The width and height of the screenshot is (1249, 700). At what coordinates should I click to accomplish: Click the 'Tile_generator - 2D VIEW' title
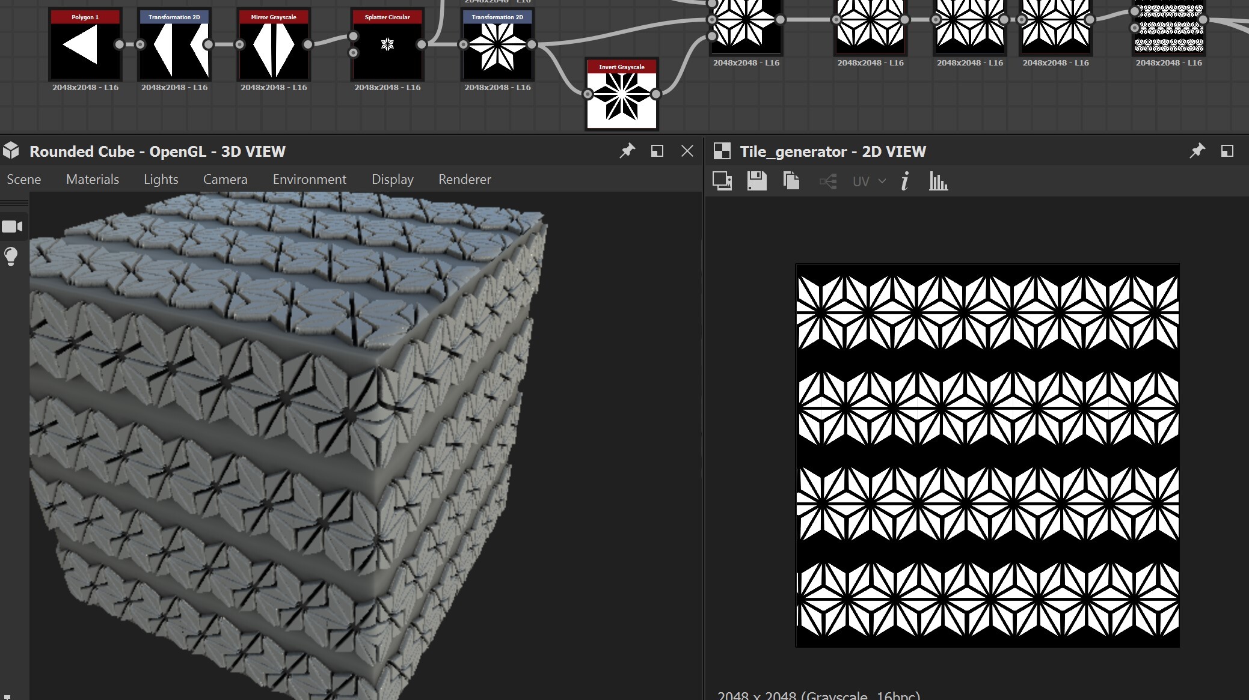pyautogui.click(x=833, y=151)
